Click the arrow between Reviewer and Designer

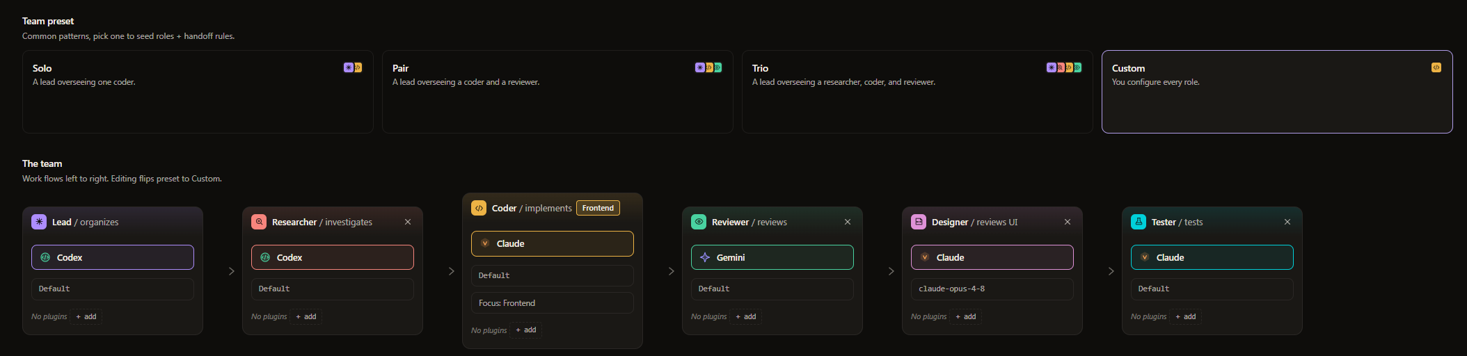[891, 271]
